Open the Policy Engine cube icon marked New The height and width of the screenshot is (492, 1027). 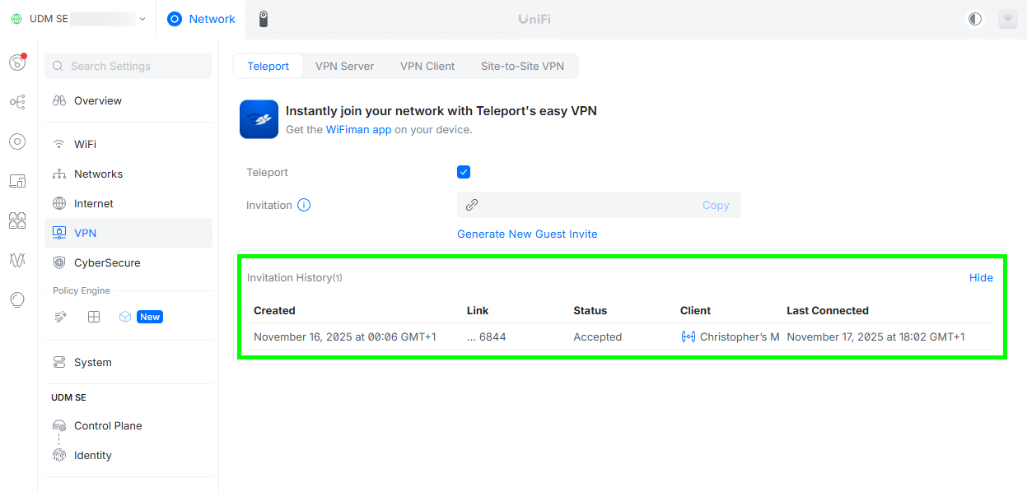point(125,317)
